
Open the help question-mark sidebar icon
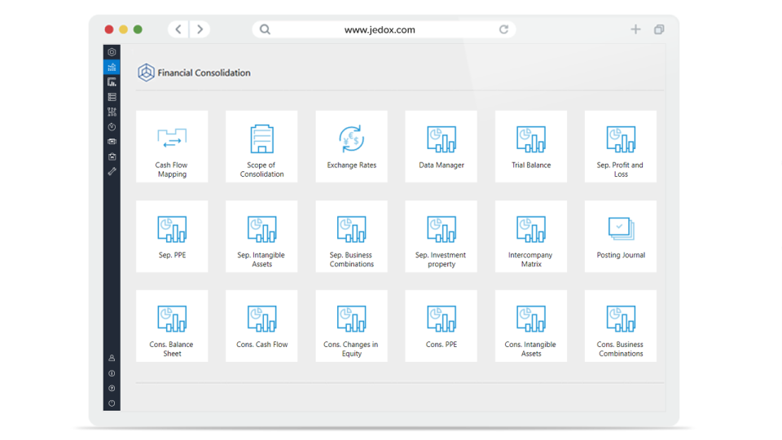pyautogui.click(x=112, y=388)
